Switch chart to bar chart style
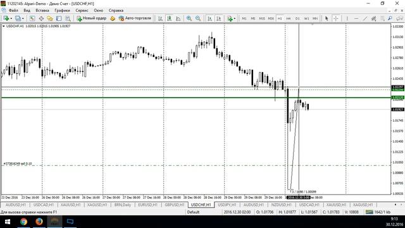405x228 pixels. coord(160,18)
